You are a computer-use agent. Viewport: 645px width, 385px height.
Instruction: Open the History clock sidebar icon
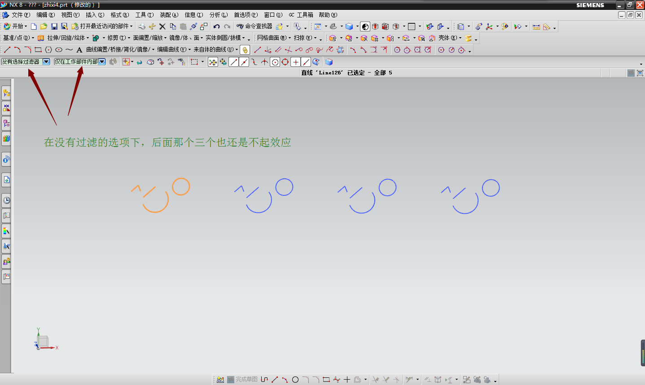point(6,200)
